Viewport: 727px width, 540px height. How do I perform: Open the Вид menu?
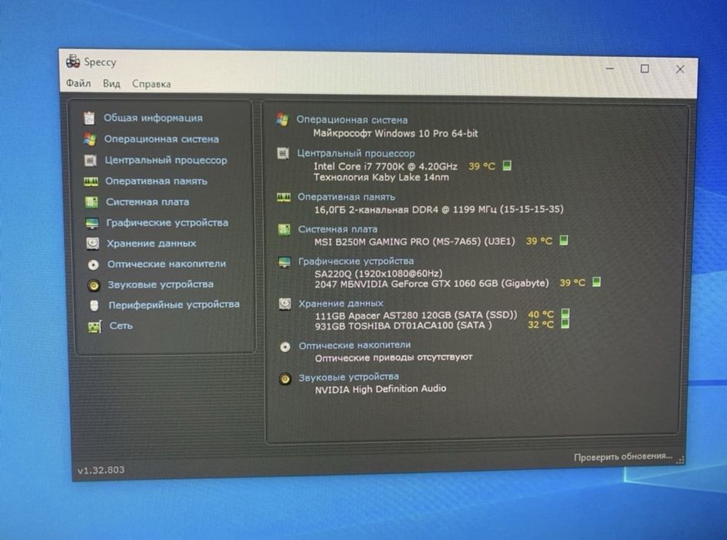pyautogui.click(x=111, y=83)
